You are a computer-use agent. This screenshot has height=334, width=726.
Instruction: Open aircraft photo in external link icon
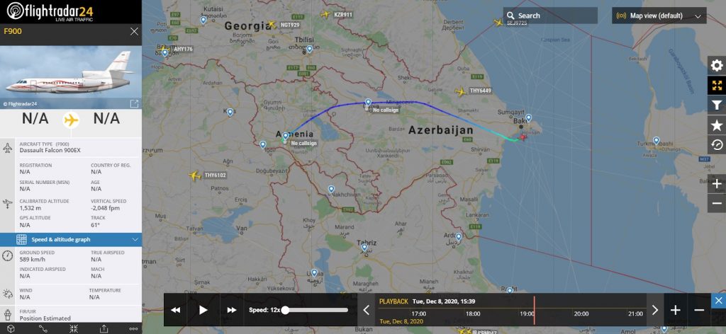[x=134, y=103]
